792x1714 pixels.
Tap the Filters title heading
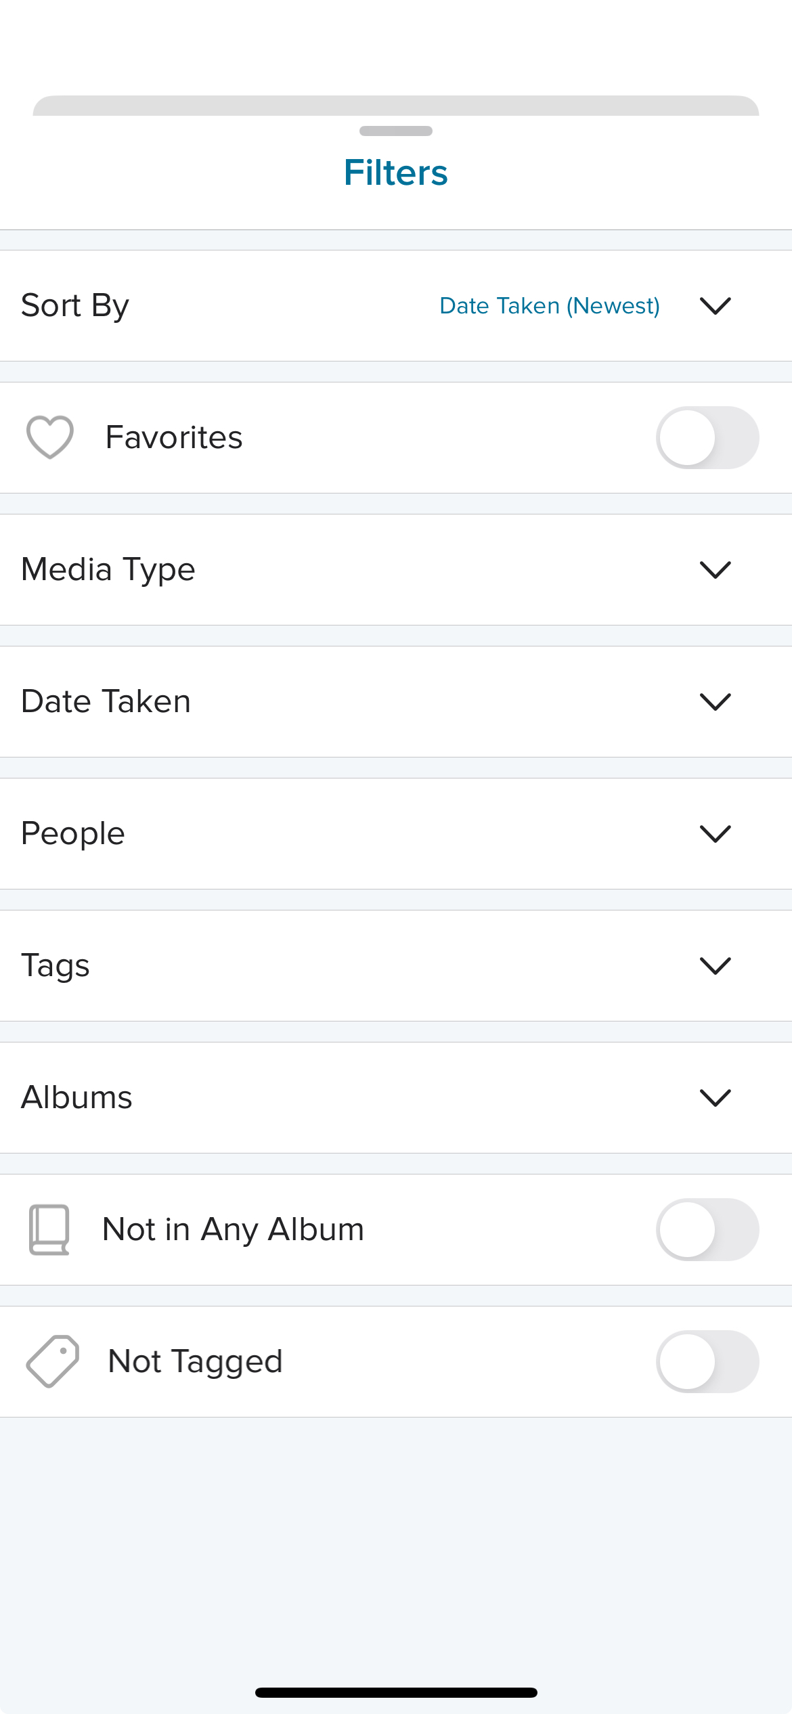click(396, 173)
